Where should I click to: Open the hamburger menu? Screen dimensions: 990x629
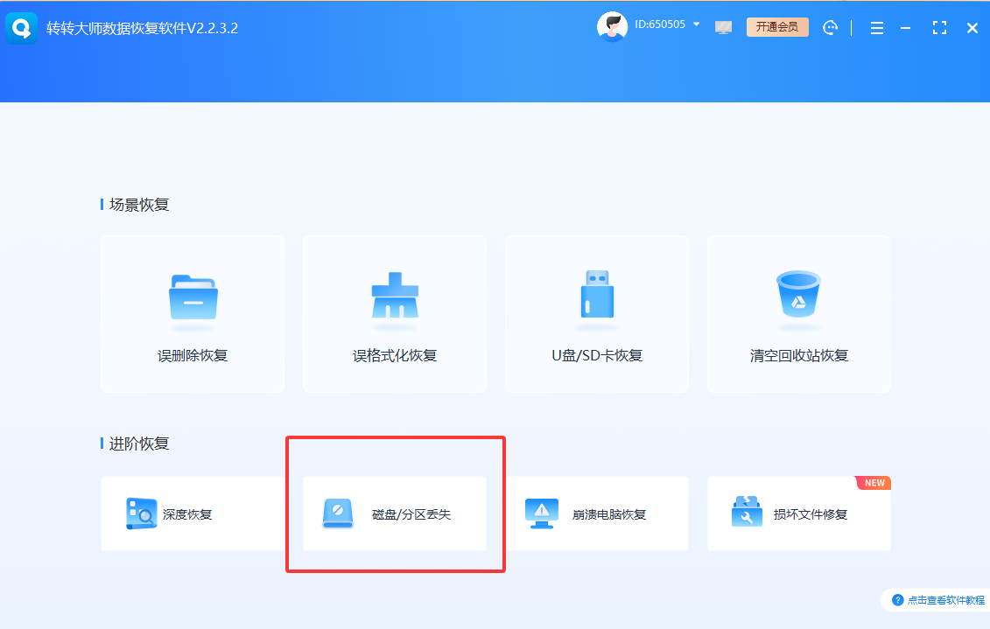pyautogui.click(x=876, y=27)
